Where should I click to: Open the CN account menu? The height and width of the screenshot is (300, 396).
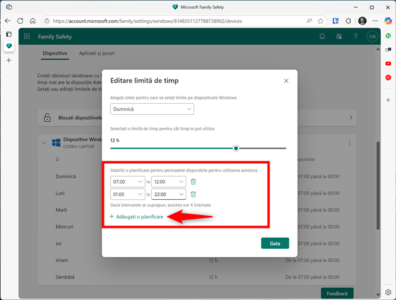[372, 37]
